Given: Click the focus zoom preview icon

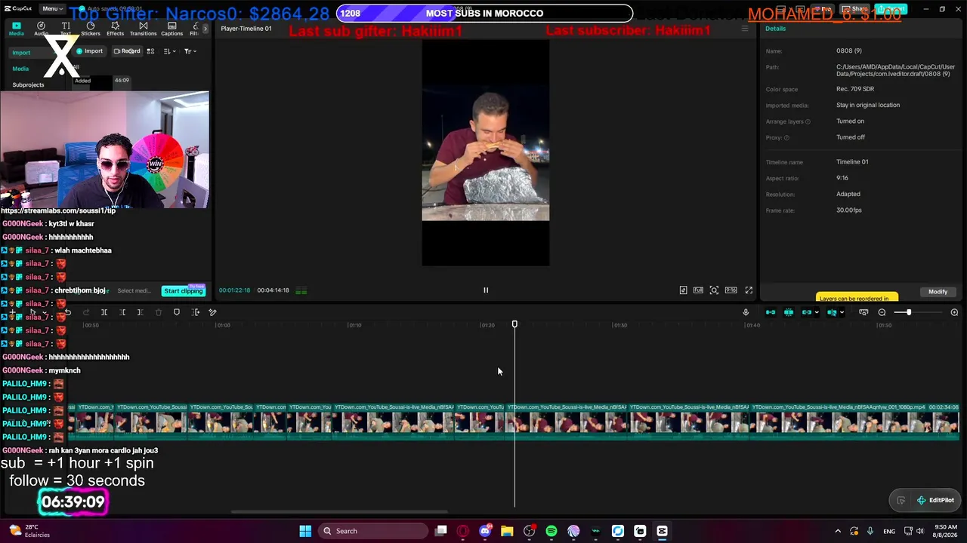Looking at the screenshot, I should tap(714, 290).
